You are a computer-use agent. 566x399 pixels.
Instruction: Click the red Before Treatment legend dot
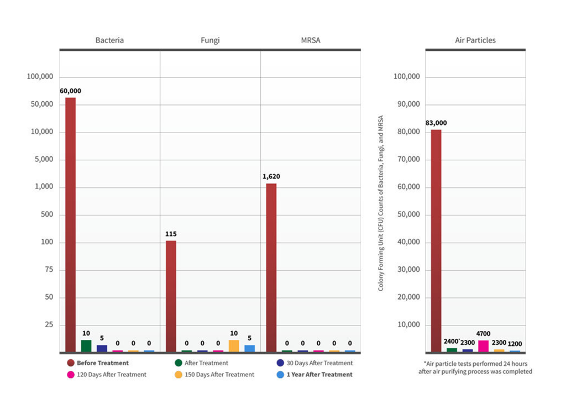tap(71, 363)
